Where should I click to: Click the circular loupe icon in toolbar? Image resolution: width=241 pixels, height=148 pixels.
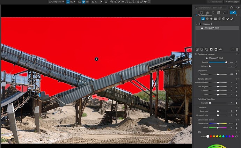[x=106, y=2]
